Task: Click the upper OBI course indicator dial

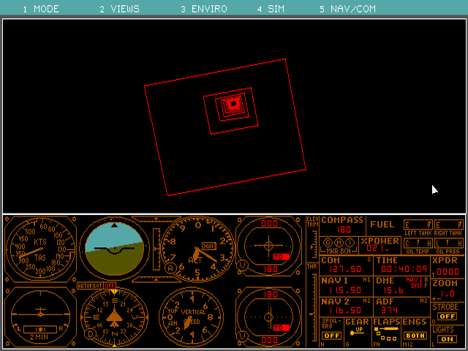Action: [268, 246]
